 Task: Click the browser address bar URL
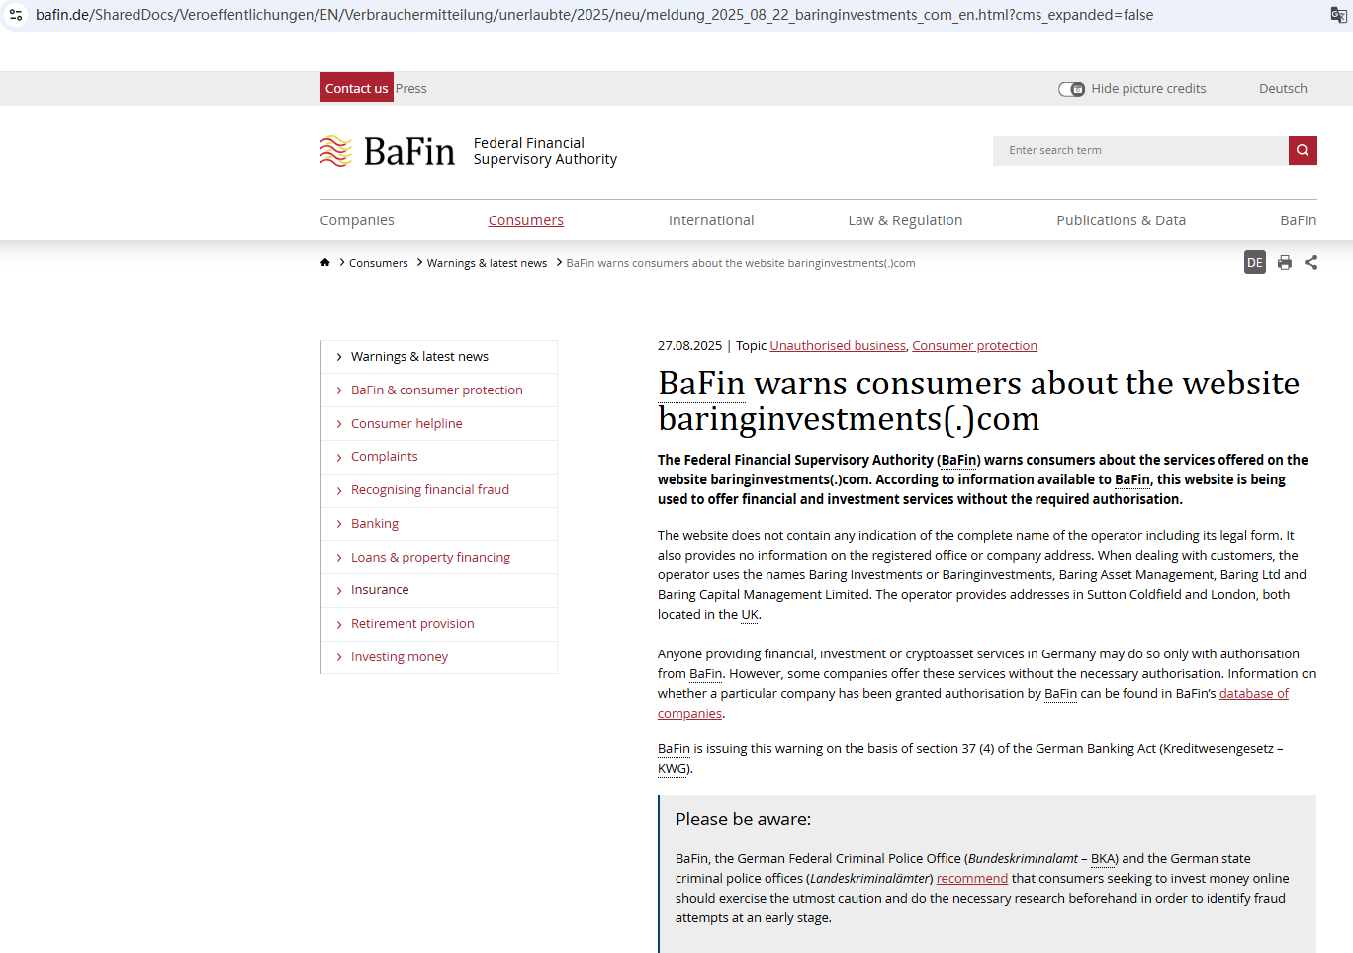594,15
